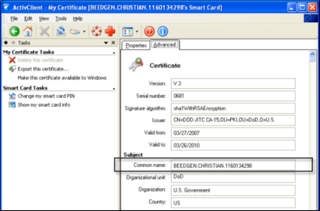Viewport: 320px width, 211px height.
Task: Maximize the ActivClient window
Action: [302, 7]
